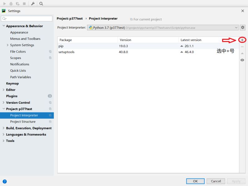Open Quick Lists settings
Image resolution: width=248 pixels, height=186 pixels.
coord(18,70)
